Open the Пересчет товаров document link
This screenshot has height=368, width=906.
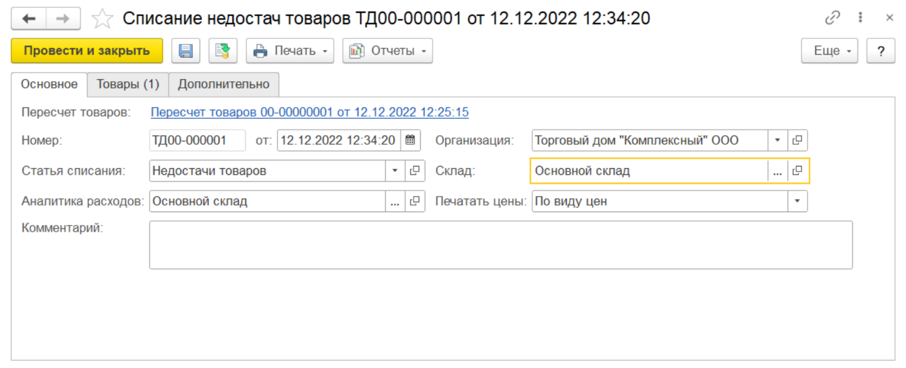pyautogui.click(x=309, y=112)
